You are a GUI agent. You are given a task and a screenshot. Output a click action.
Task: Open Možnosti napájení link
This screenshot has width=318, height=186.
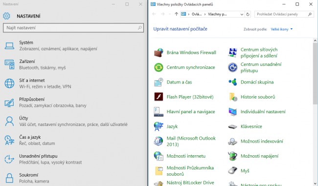point(259,156)
